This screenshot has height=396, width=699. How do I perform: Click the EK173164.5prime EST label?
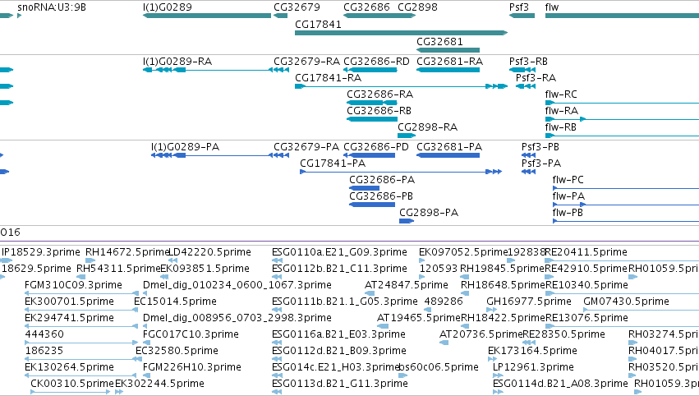coord(532,352)
